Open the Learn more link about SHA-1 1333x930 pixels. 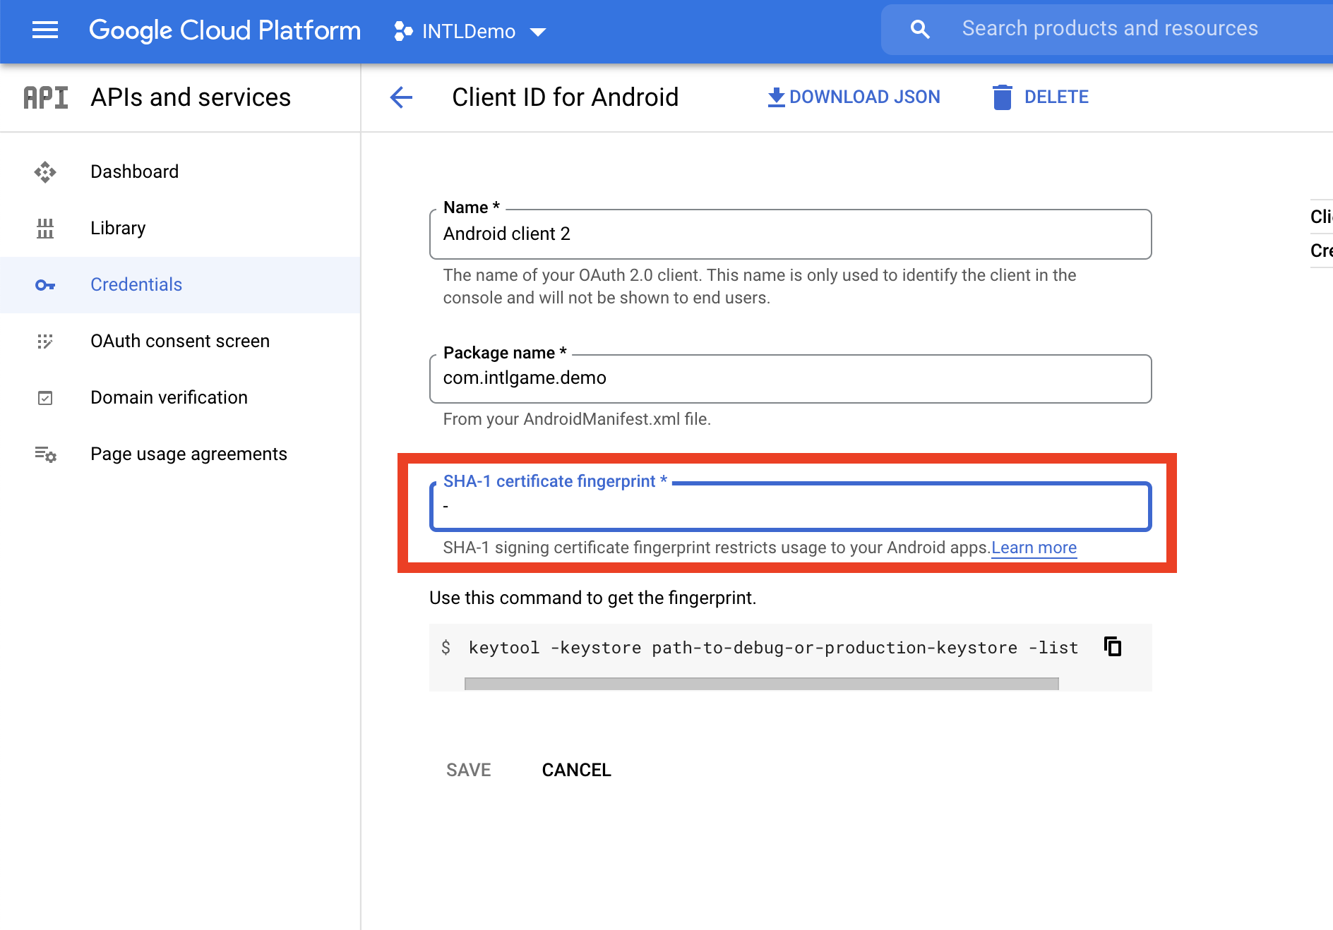coord(1034,547)
